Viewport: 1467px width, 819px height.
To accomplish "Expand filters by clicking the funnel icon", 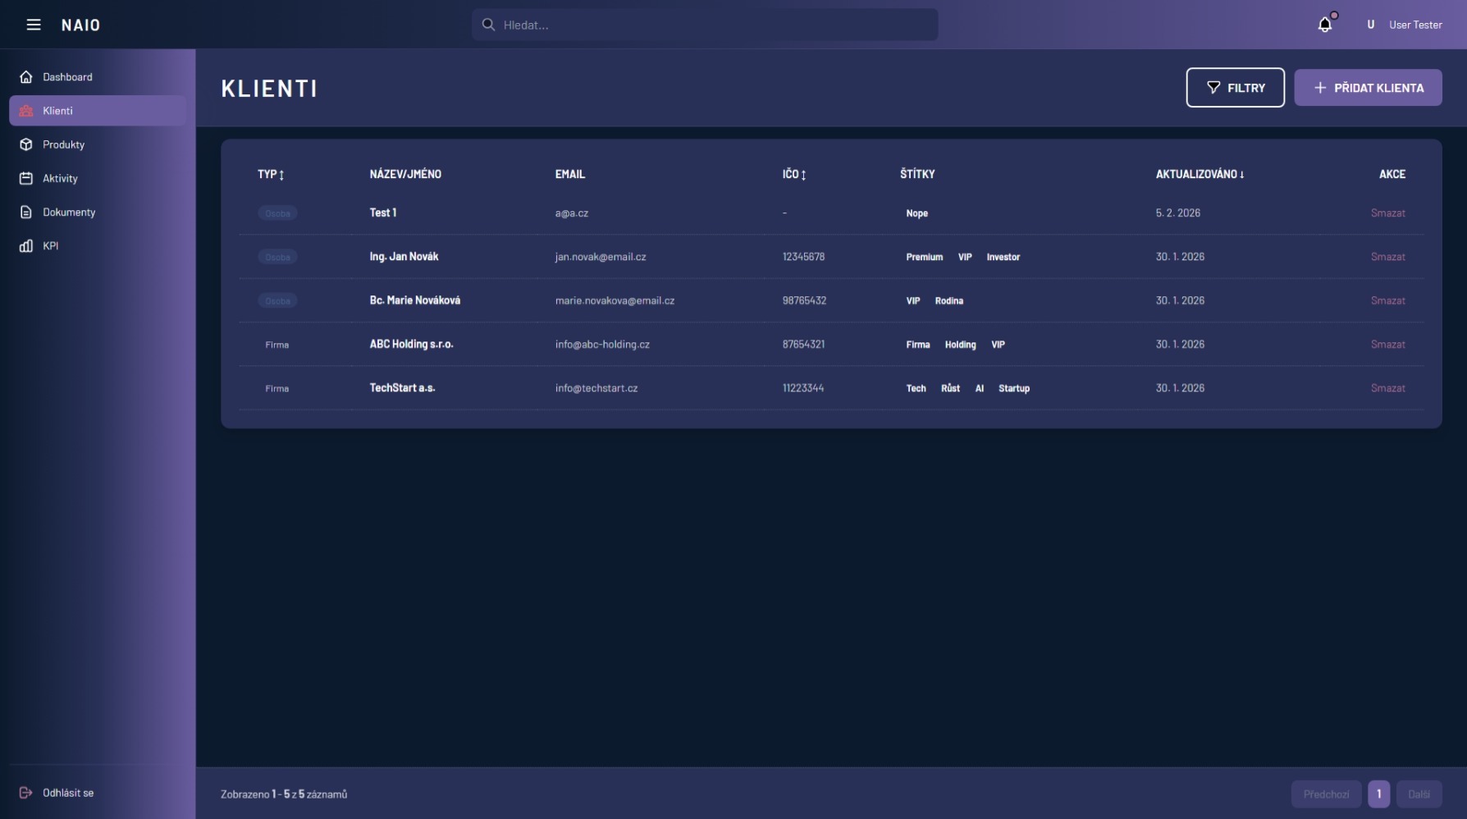I will click(x=1213, y=88).
